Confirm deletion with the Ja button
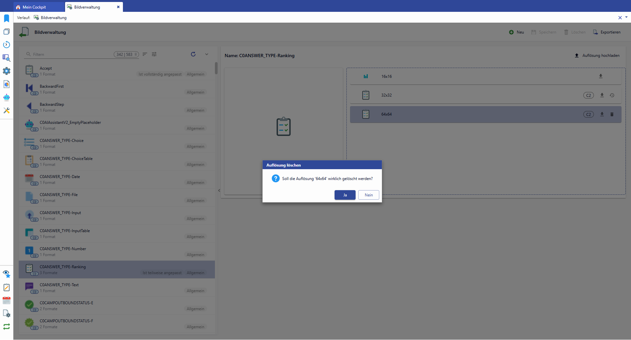The height and width of the screenshot is (340, 631). tap(345, 195)
